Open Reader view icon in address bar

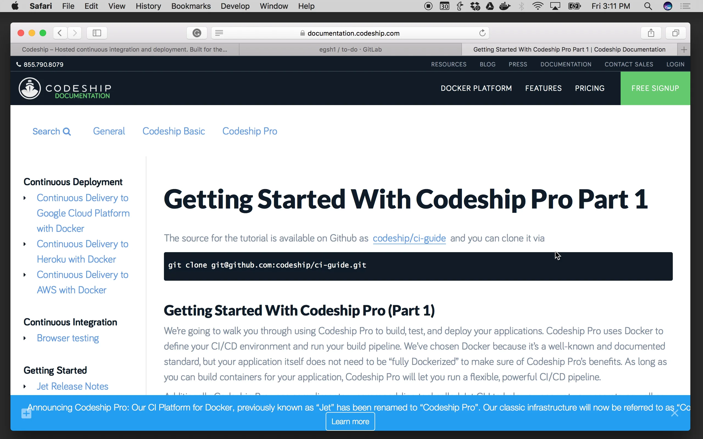pyautogui.click(x=219, y=33)
